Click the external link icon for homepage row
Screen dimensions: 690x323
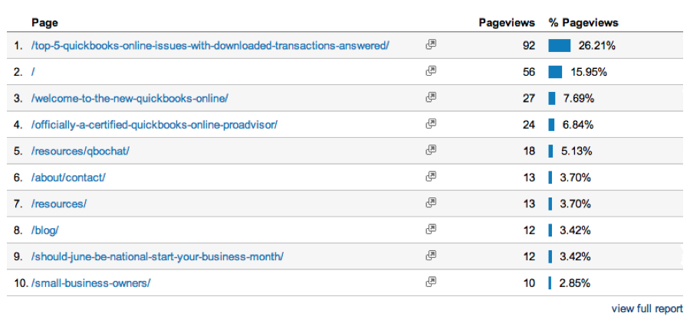431,70
